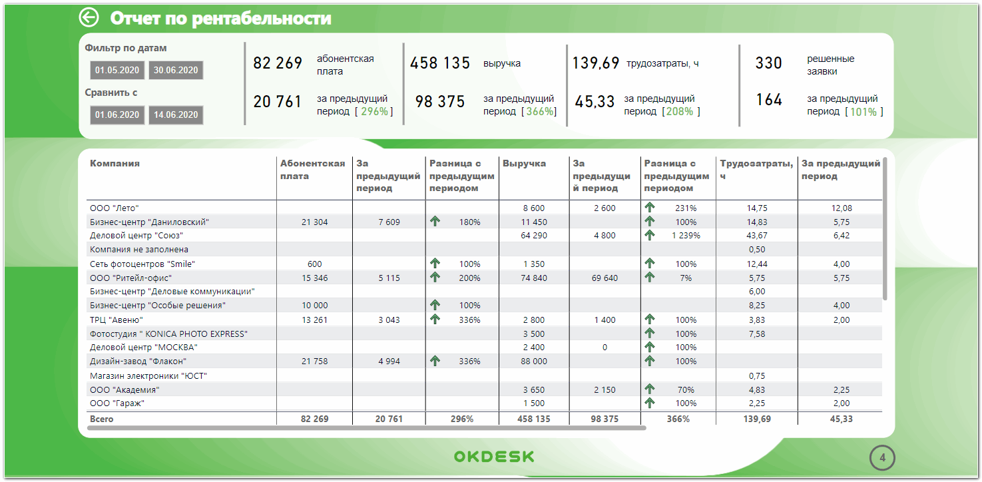Click arrow in ТРЦ "Авеню" 336% cell
This screenshot has height=482, width=982.
[435, 320]
